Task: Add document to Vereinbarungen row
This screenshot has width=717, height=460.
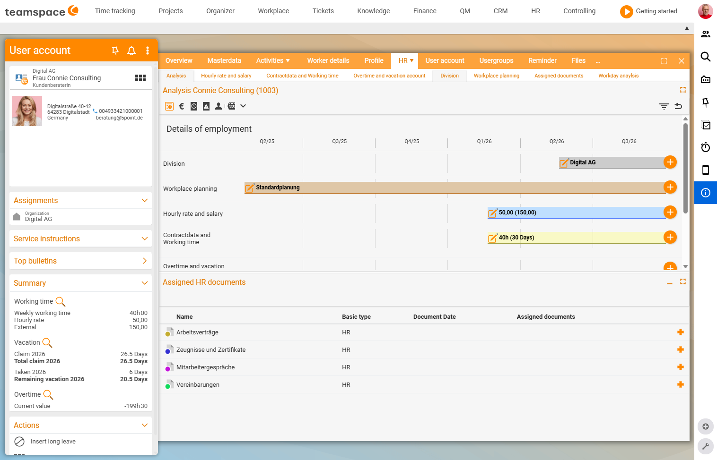Action: [681, 384]
